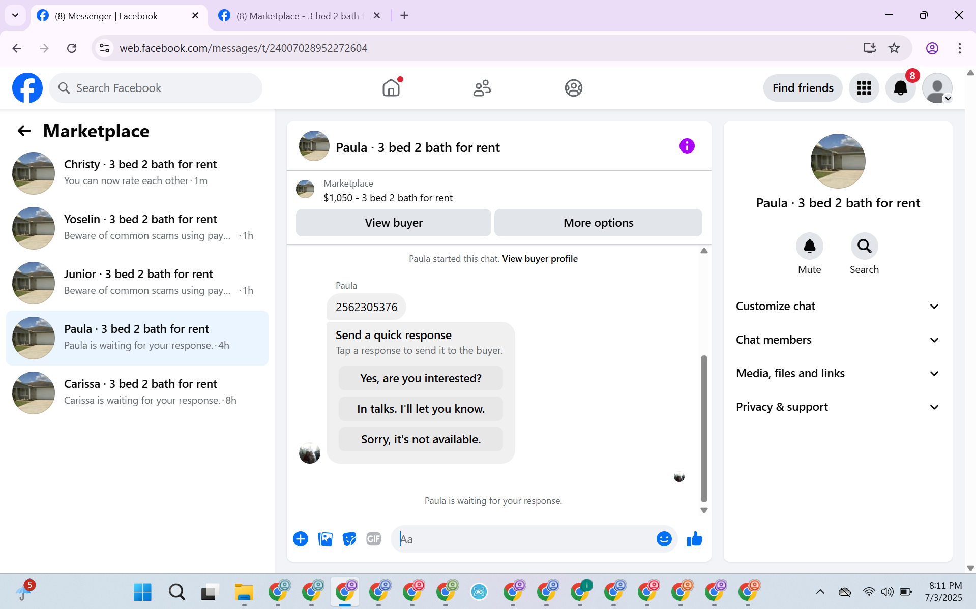Open more actions plus icon
Screen dimensions: 976x609
301,539
